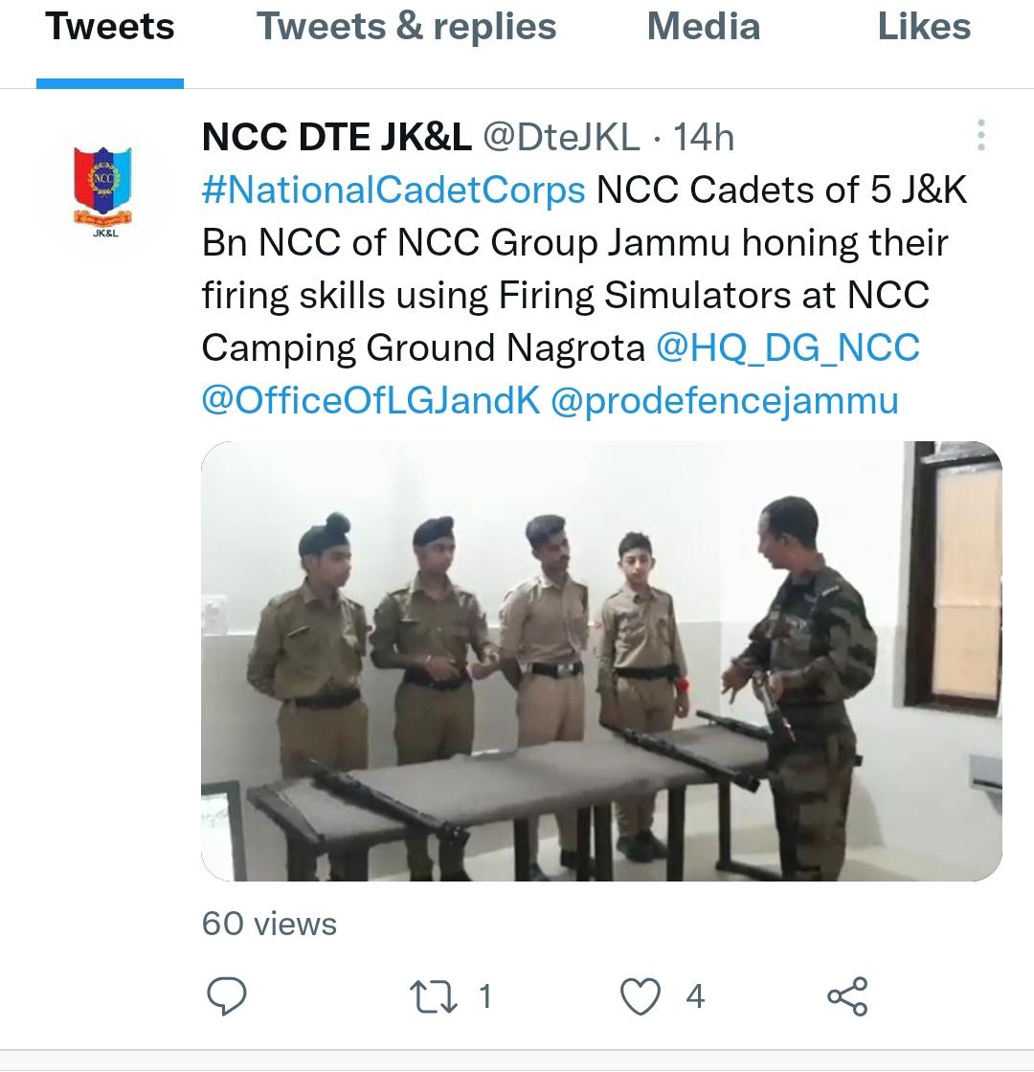Screen dimensions: 1034x1072
Task: Retweet using the retweet arrows icon
Action: (433, 996)
